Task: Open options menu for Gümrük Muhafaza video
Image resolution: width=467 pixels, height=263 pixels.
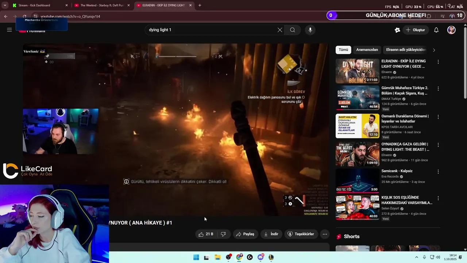Action: pos(438,89)
